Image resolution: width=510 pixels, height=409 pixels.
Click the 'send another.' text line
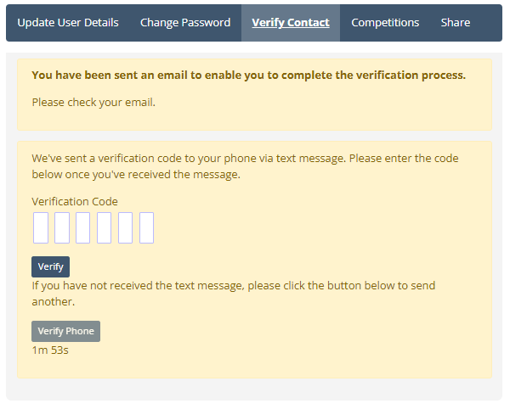[54, 301]
